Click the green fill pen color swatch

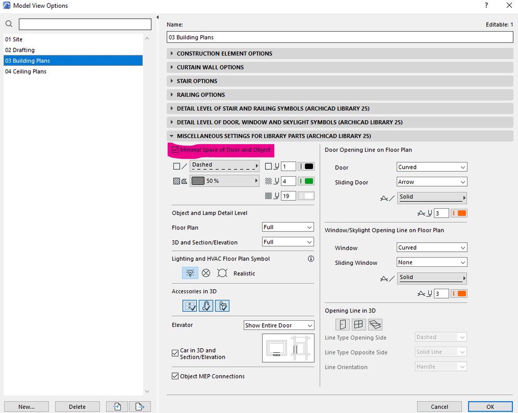[306, 181]
